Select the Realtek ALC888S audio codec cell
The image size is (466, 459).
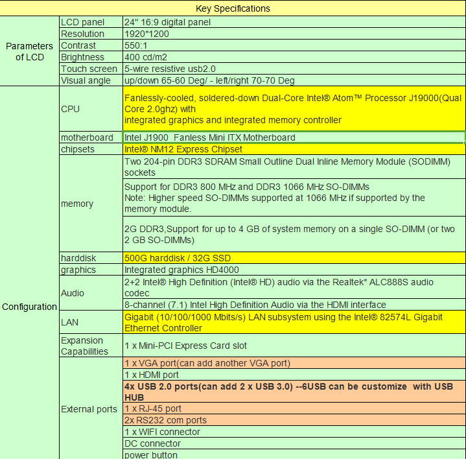(x=294, y=287)
